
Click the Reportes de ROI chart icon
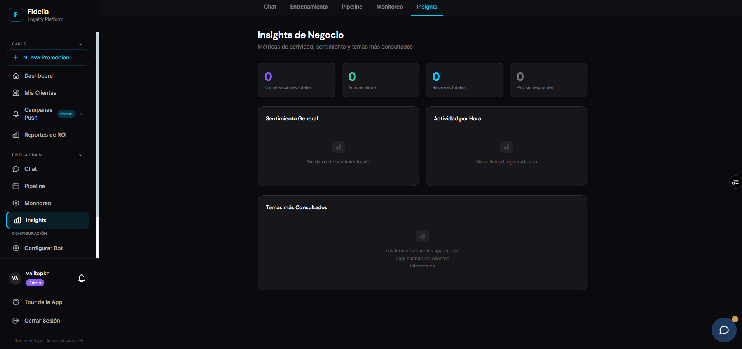16,135
